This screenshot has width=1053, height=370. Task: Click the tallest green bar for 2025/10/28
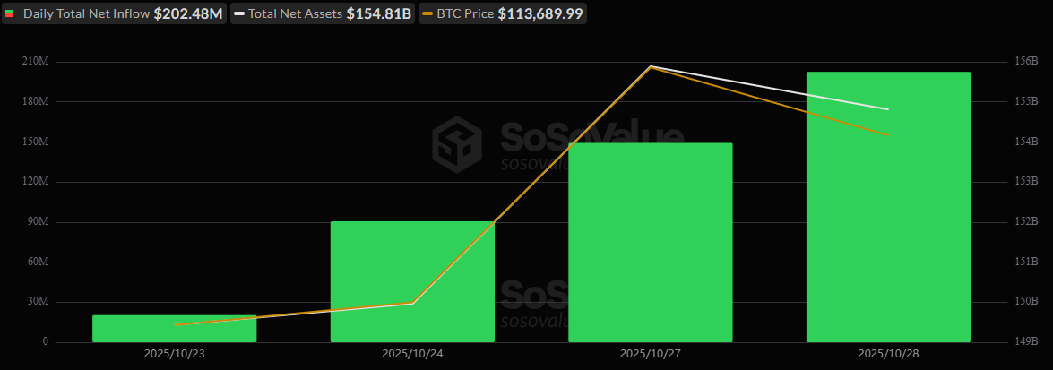(x=888, y=207)
